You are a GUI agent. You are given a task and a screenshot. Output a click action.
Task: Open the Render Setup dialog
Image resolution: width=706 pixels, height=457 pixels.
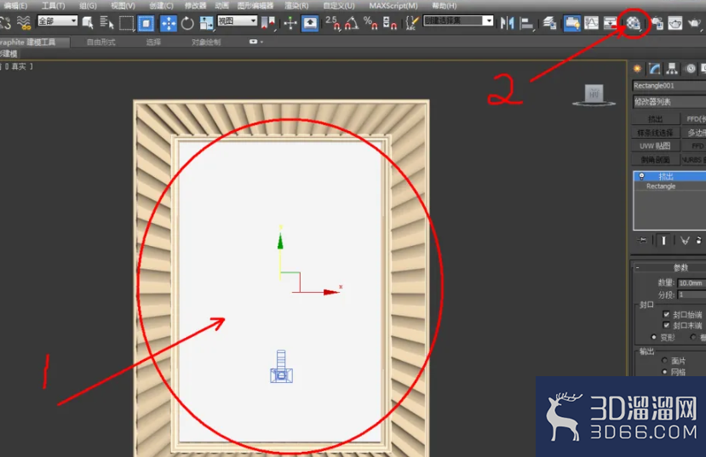(657, 23)
